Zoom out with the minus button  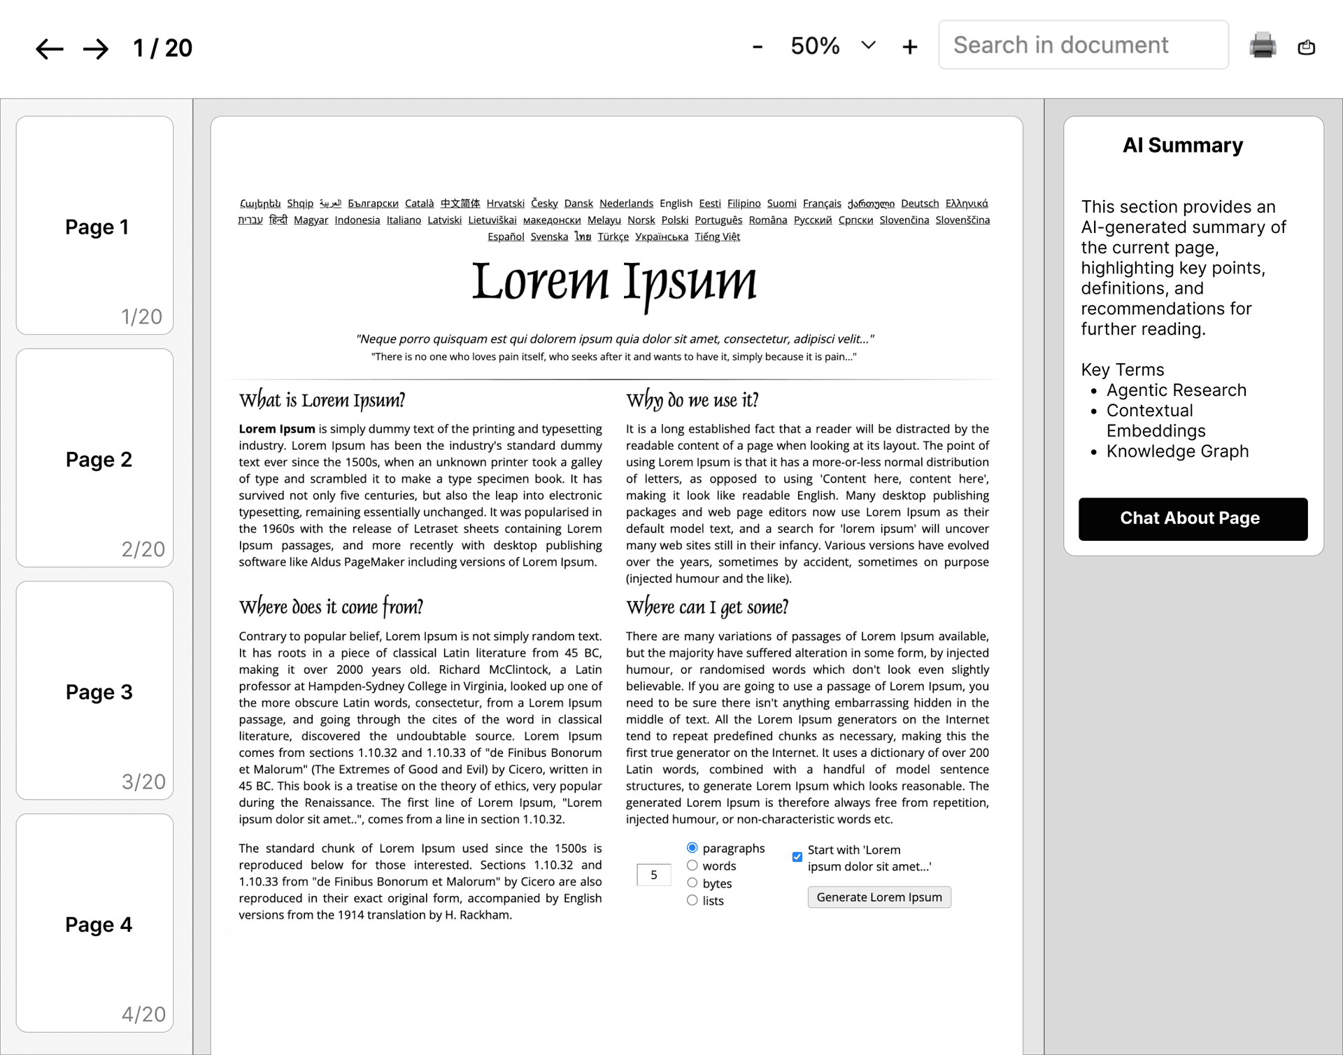(757, 47)
